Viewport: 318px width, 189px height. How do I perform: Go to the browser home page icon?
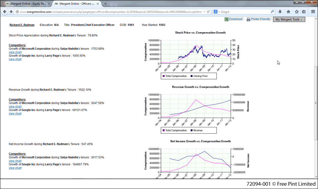click(x=288, y=12)
